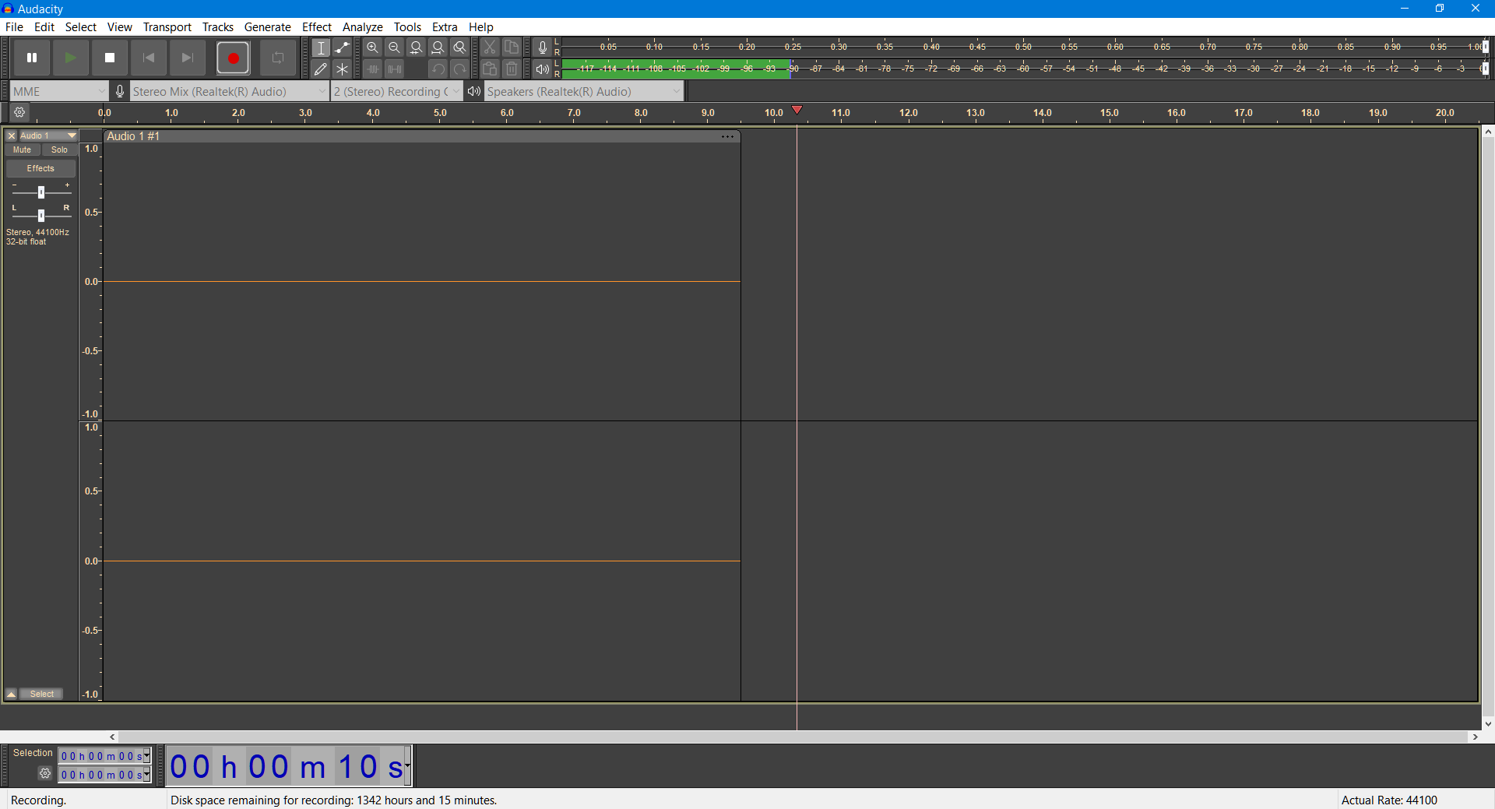The width and height of the screenshot is (1495, 809).
Task: Click the track pan slider handle
Action: [41, 216]
